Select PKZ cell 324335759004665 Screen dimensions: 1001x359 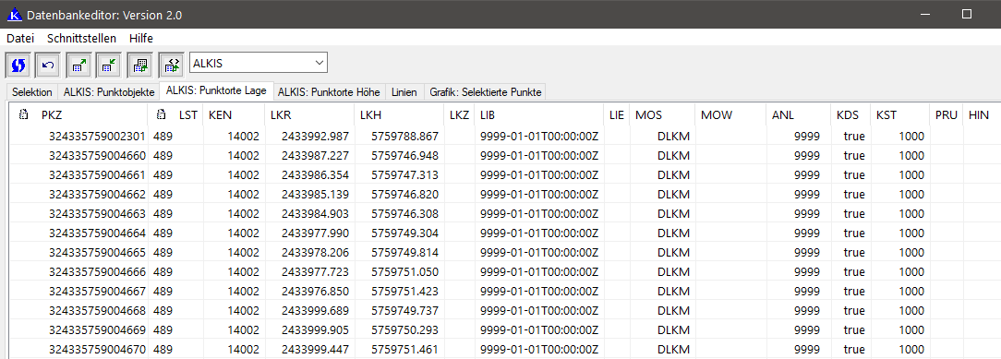pos(97,252)
